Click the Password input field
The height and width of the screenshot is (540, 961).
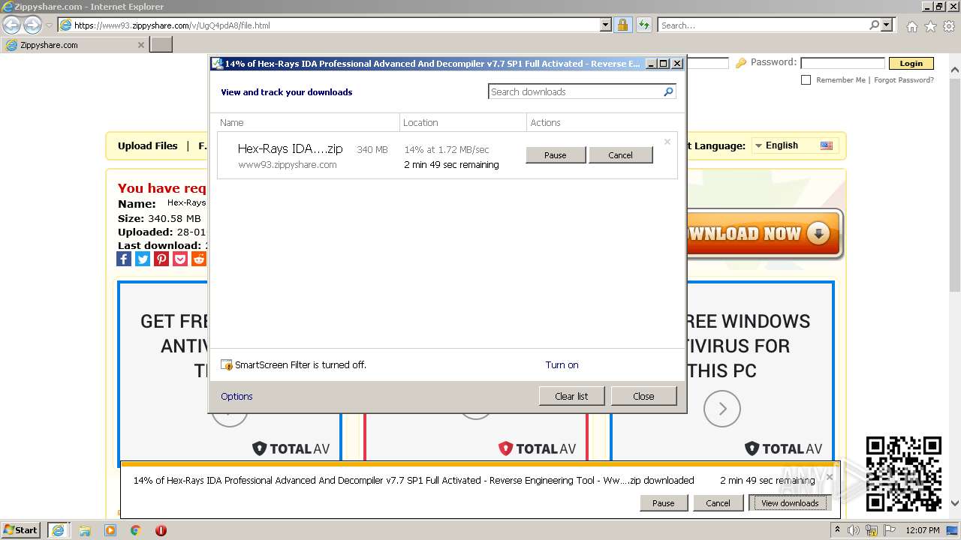point(842,63)
